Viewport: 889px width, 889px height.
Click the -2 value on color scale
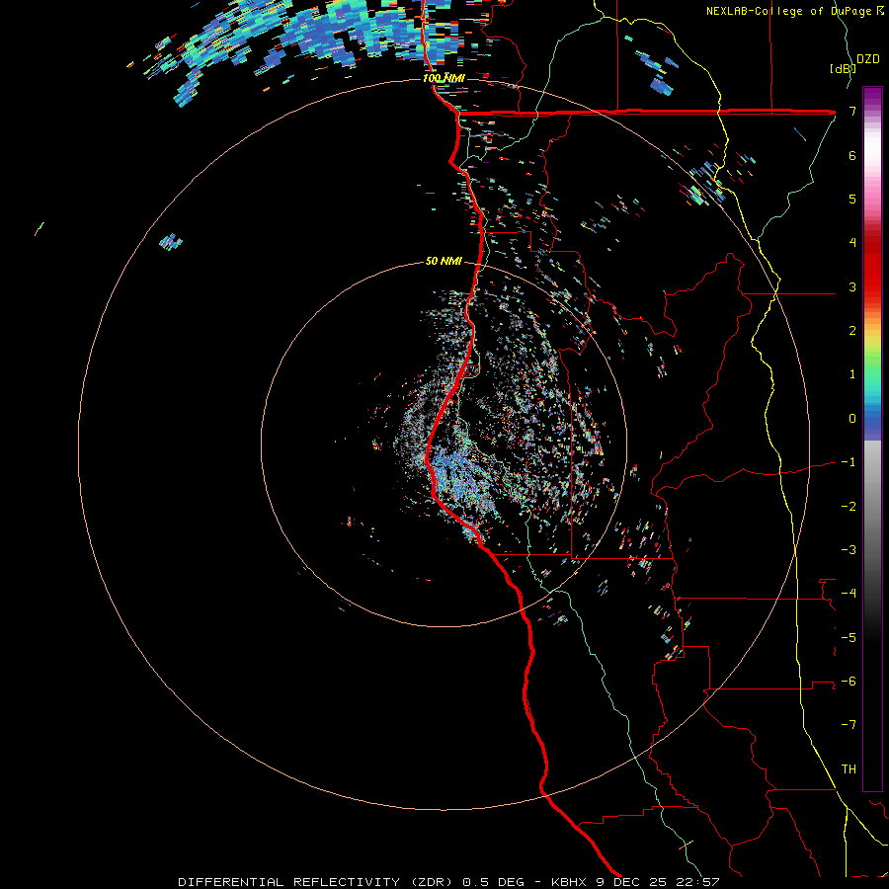(849, 507)
